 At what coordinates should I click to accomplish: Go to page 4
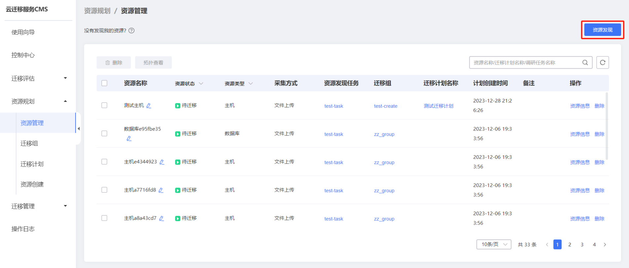coord(594,245)
